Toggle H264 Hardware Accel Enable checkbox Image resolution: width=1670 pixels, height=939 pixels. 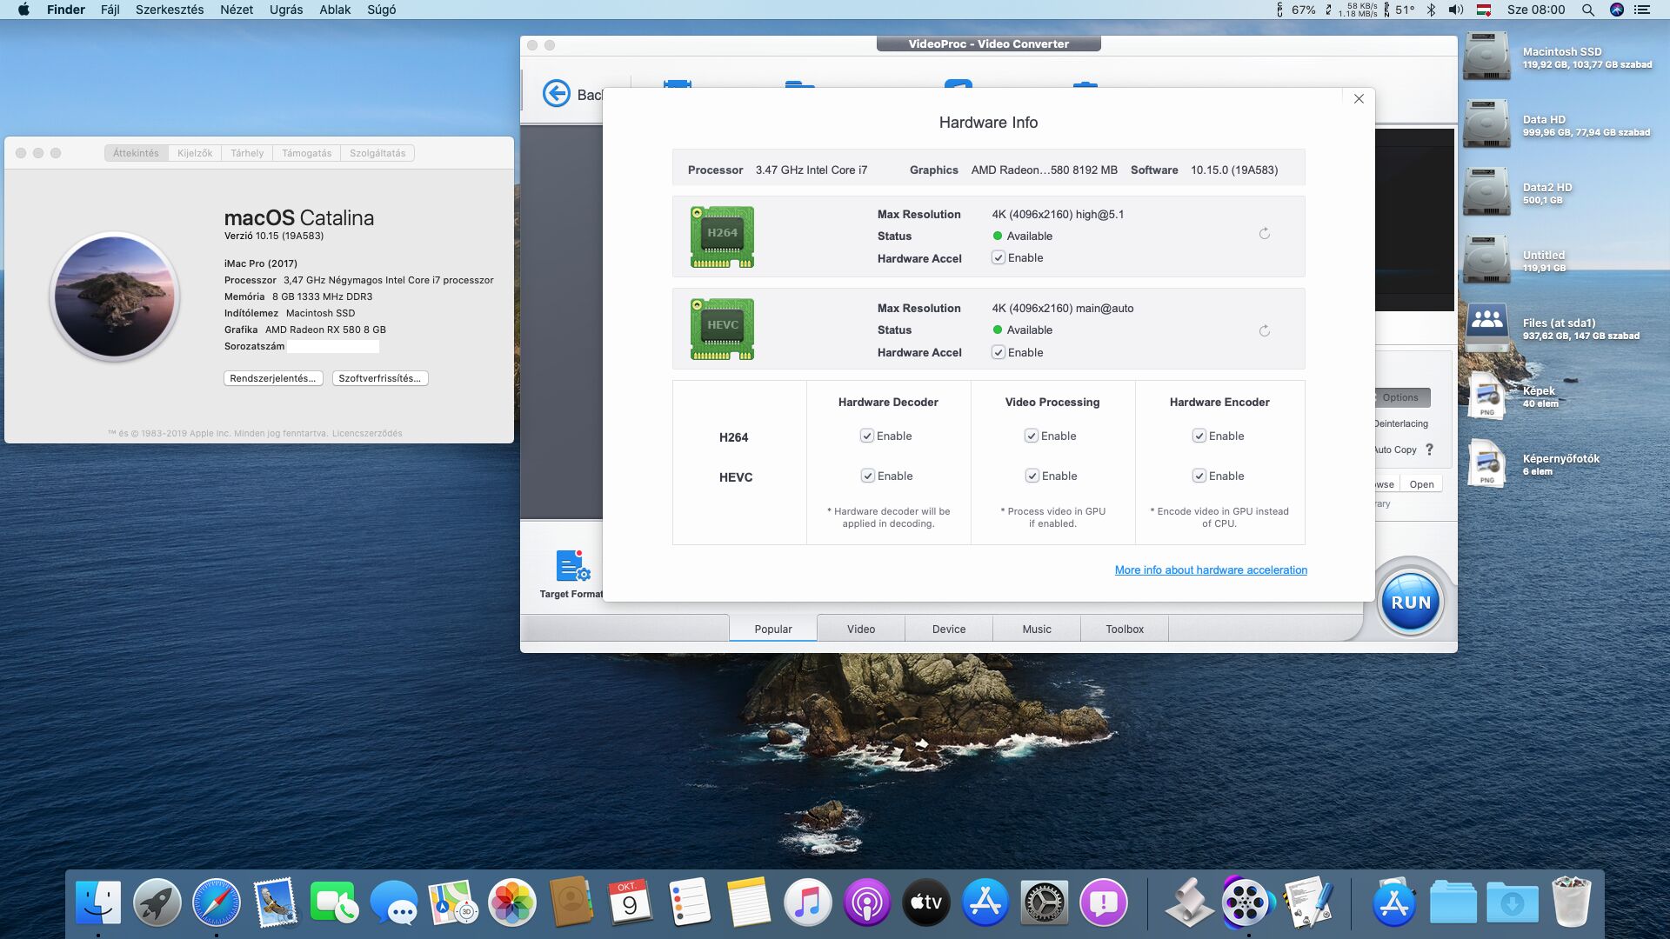[x=999, y=257]
